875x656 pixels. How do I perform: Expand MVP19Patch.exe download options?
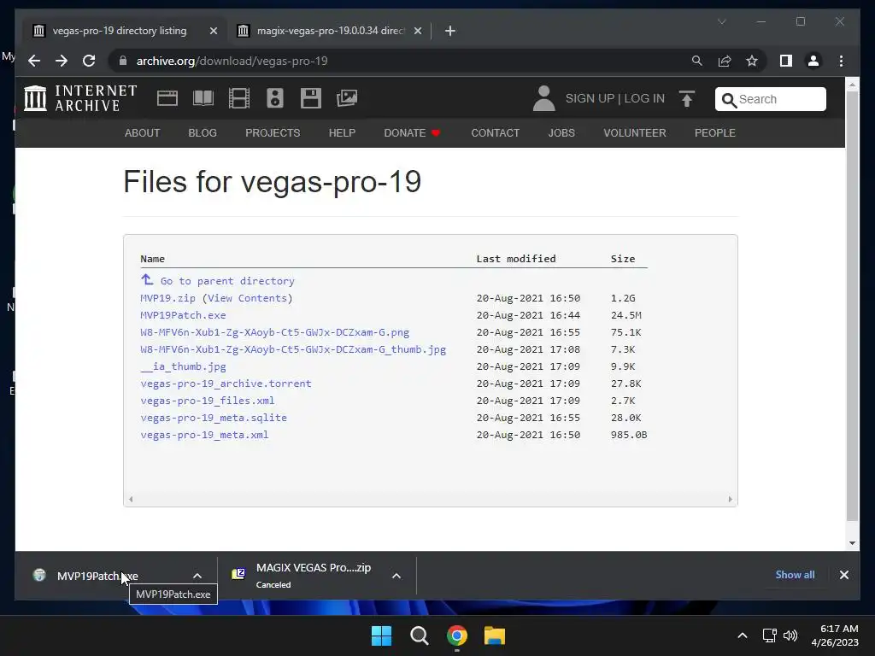click(197, 576)
